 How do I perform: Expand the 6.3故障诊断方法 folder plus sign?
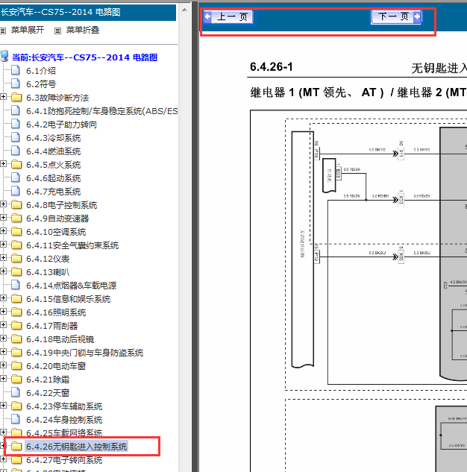click(x=3, y=97)
